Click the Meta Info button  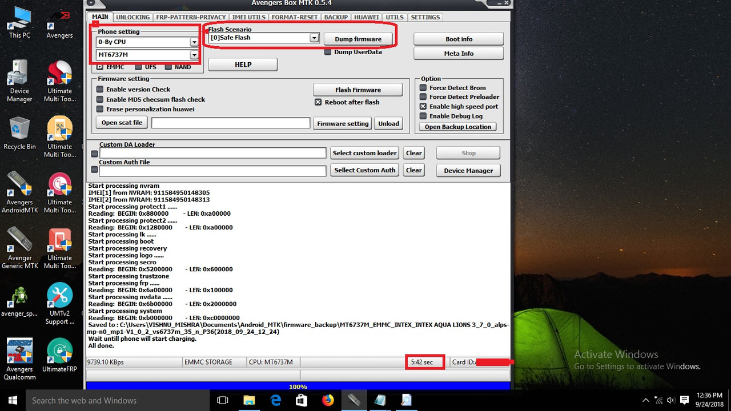click(x=459, y=54)
